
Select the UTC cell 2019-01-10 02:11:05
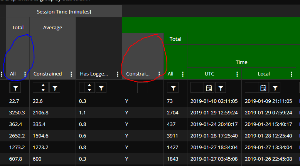(214, 101)
